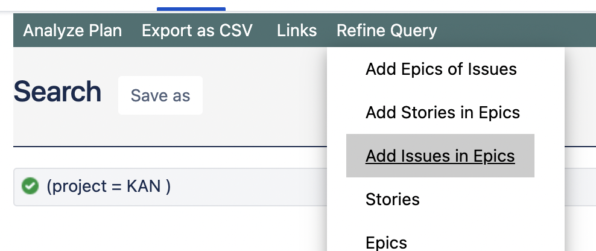Viewport: 596px width, 251px height.
Task: Select highlighted Add Issues in Epics entry
Action: tap(440, 156)
